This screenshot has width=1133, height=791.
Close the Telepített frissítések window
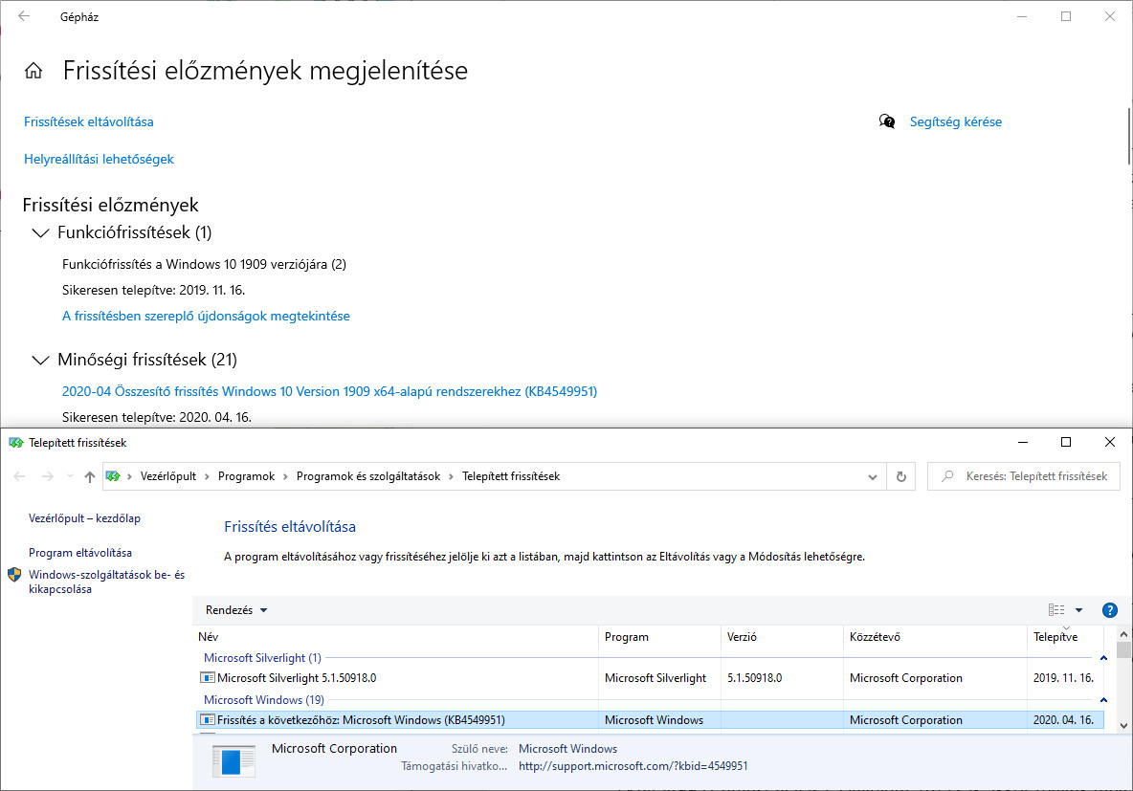pyautogui.click(x=1110, y=442)
